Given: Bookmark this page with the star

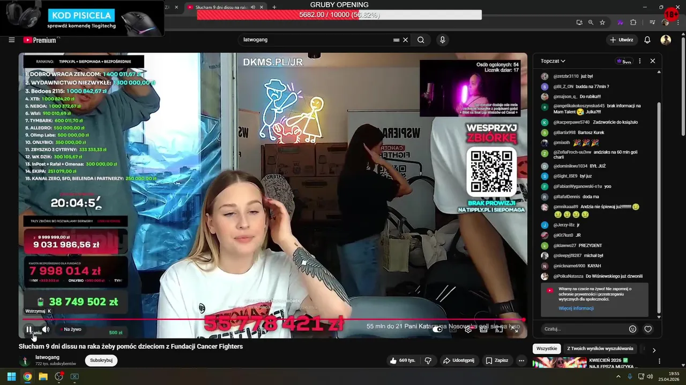Looking at the screenshot, I should point(602,22).
